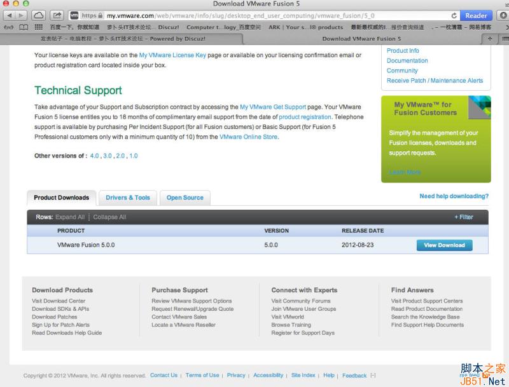Click Sign Up for Patch Alerts
509x387 pixels.
[x=60, y=325]
